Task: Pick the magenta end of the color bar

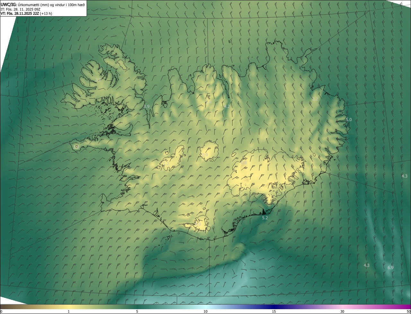Action: point(407,307)
